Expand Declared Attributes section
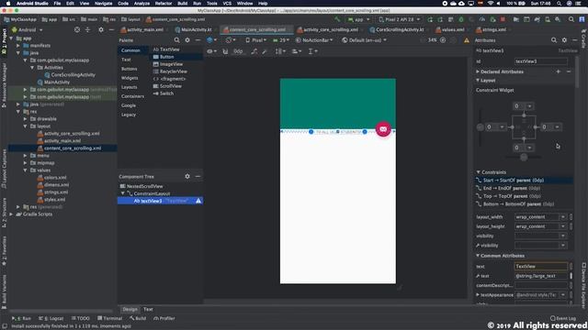Image resolution: width=588 pixels, height=330 pixels. (478, 71)
